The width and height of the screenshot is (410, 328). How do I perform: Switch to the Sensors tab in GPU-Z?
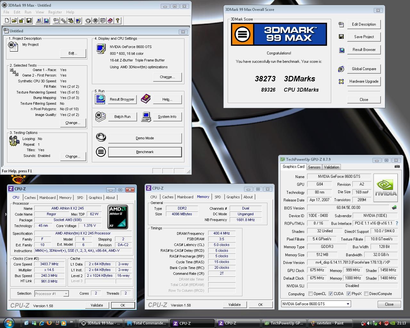(x=314, y=167)
